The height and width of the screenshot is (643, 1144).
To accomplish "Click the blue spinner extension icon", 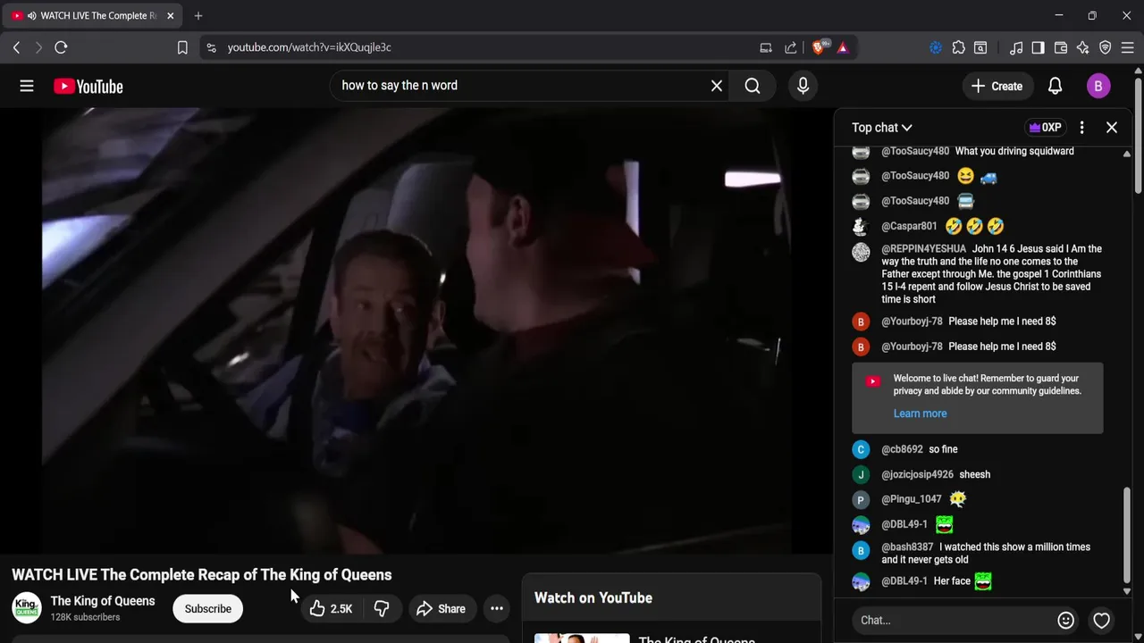I will click(936, 47).
